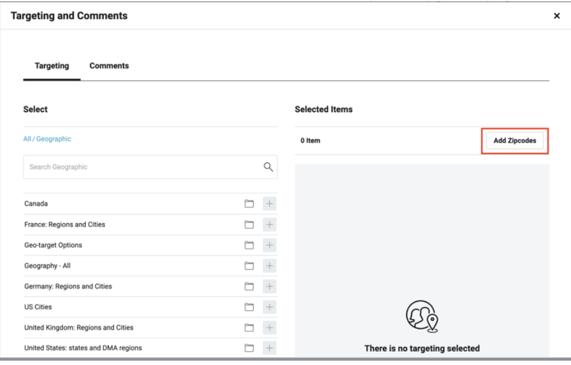The width and height of the screenshot is (571, 365).
Task: Open United Kingdom: Regions and Cities folder
Action: [x=249, y=328]
